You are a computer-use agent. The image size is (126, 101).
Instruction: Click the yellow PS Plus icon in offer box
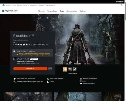point(17,54)
